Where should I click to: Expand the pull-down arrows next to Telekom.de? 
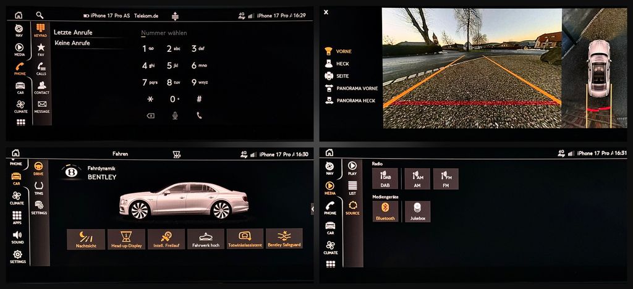tap(175, 15)
